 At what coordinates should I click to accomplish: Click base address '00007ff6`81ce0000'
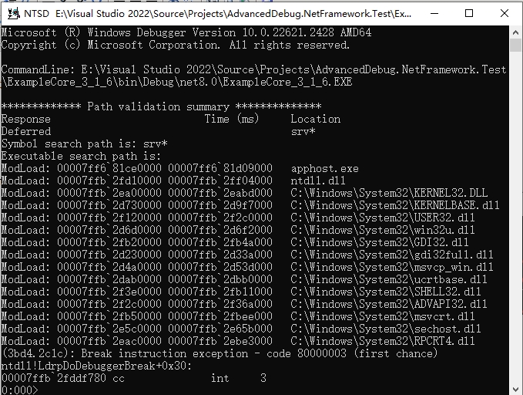click(x=109, y=168)
